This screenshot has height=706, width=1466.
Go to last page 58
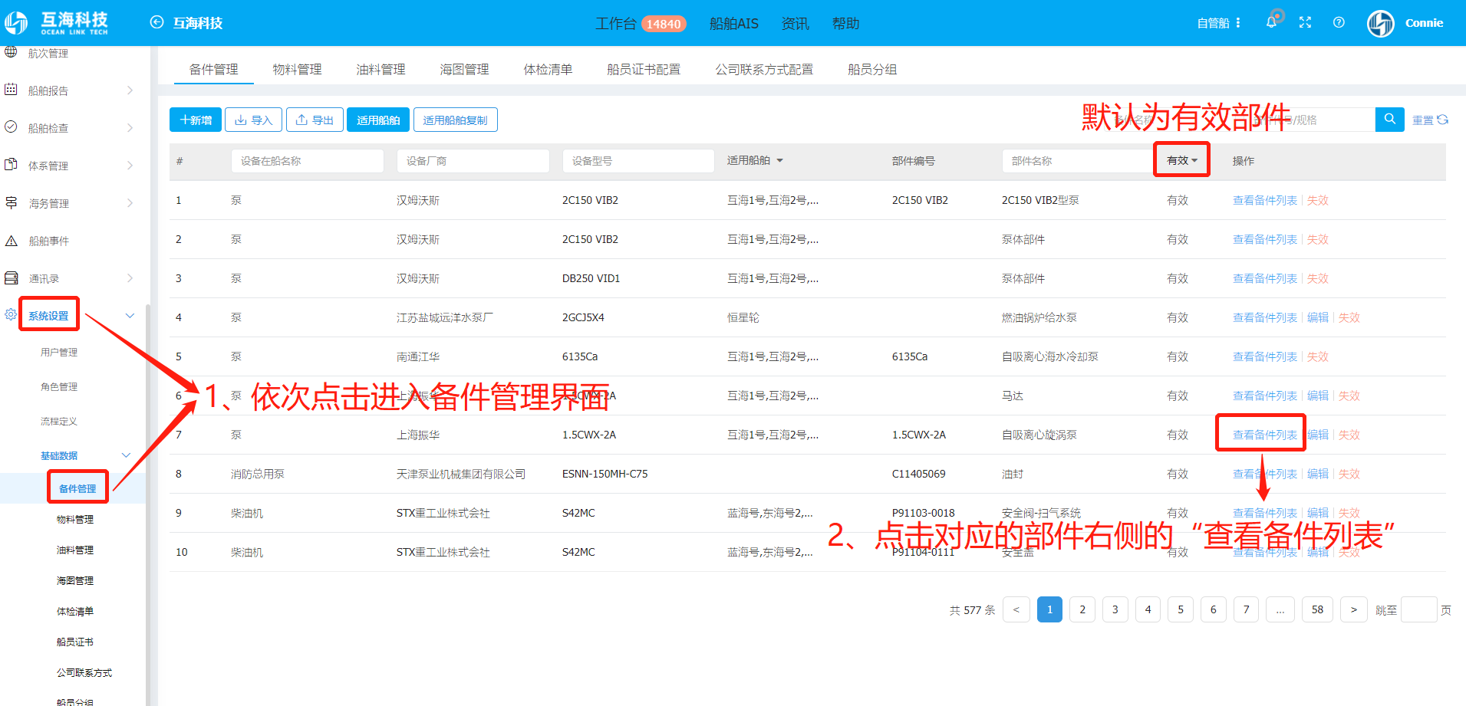(1317, 609)
